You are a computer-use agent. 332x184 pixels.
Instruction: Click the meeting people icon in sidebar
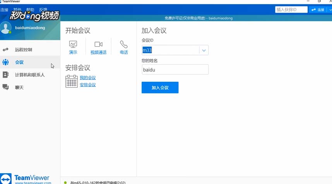5,62
